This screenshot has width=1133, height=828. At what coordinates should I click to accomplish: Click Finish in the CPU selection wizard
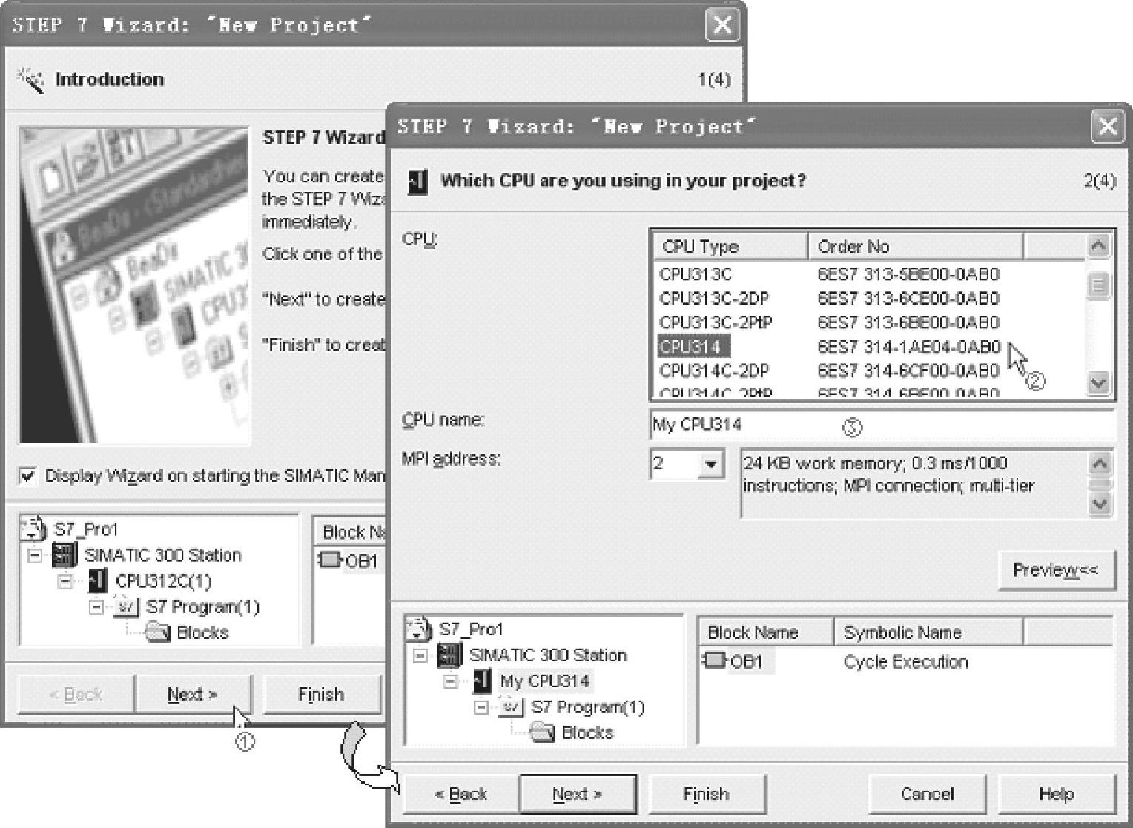click(706, 794)
